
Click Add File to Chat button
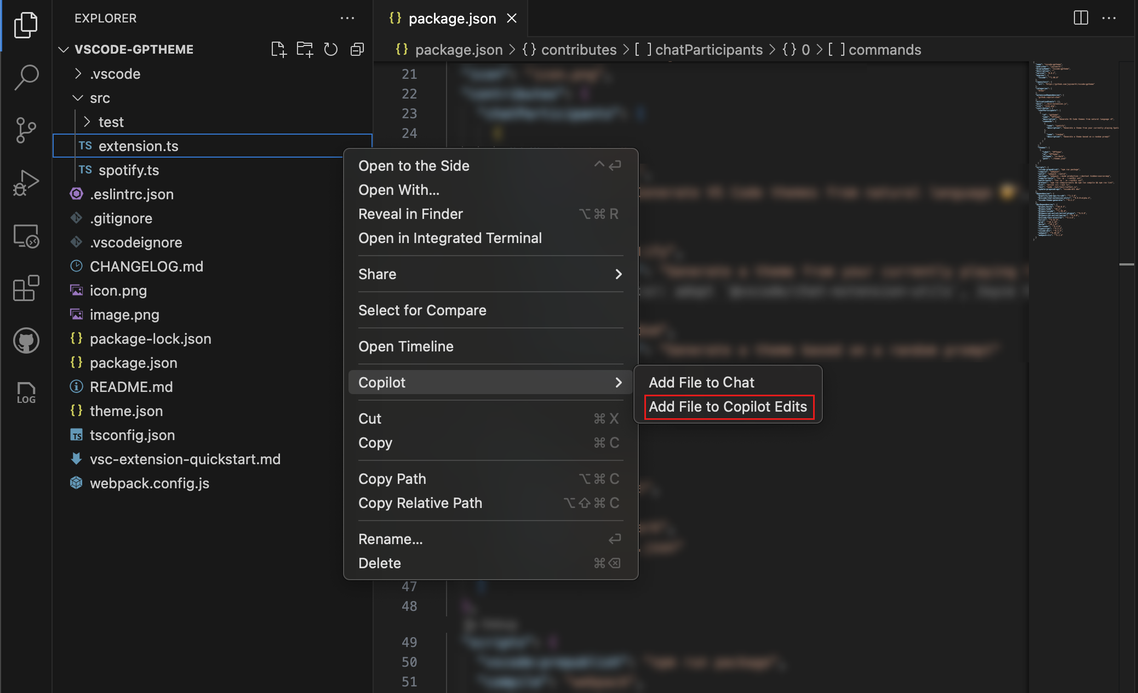701,382
